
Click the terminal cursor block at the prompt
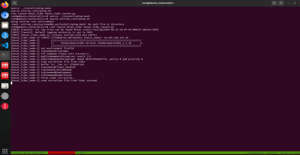coord(12,83)
